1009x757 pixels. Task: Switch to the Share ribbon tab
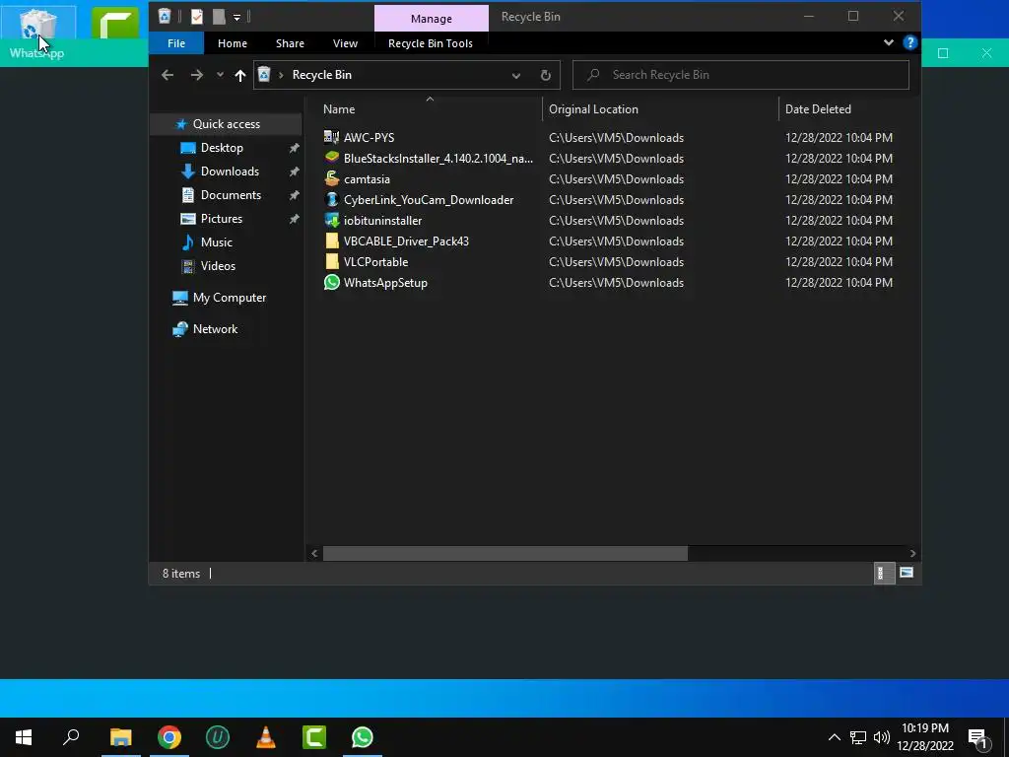pyautogui.click(x=291, y=43)
